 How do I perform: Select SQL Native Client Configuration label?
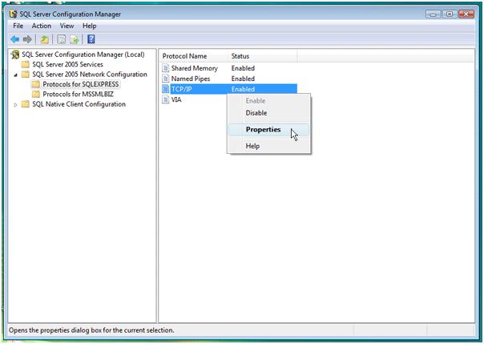coord(79,104)
